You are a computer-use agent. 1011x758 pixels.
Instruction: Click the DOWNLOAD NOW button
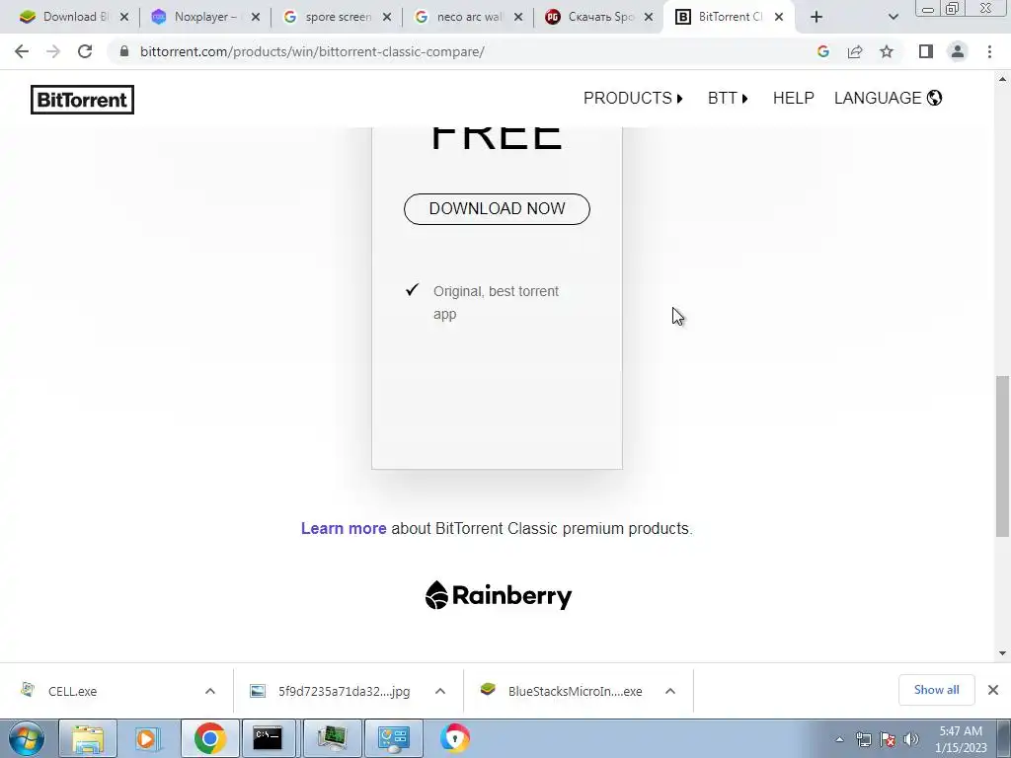[x=498, y=209]
